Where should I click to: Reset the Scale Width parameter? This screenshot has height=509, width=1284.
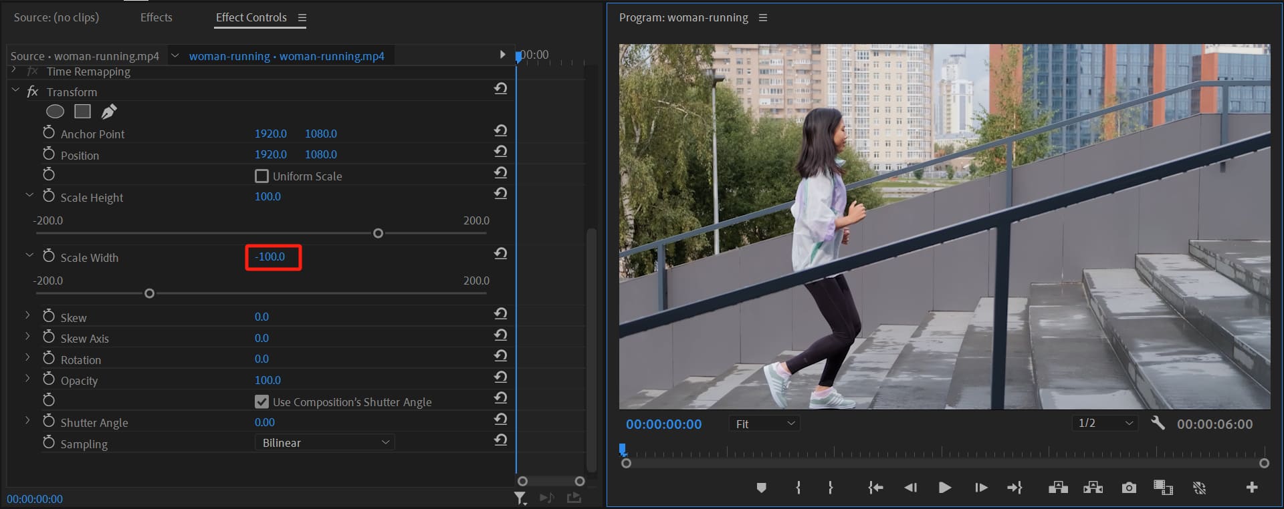[x=500, y=254]
